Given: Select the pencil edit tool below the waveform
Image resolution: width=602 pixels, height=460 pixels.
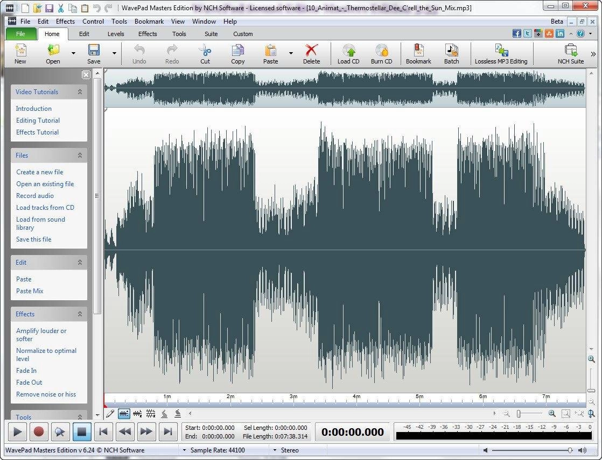Looking at the screenshot, I should click(110, 414).
